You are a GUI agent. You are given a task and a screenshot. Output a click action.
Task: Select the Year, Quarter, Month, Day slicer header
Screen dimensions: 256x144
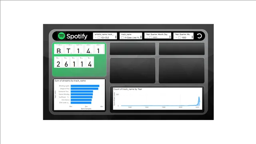[157, 34]
